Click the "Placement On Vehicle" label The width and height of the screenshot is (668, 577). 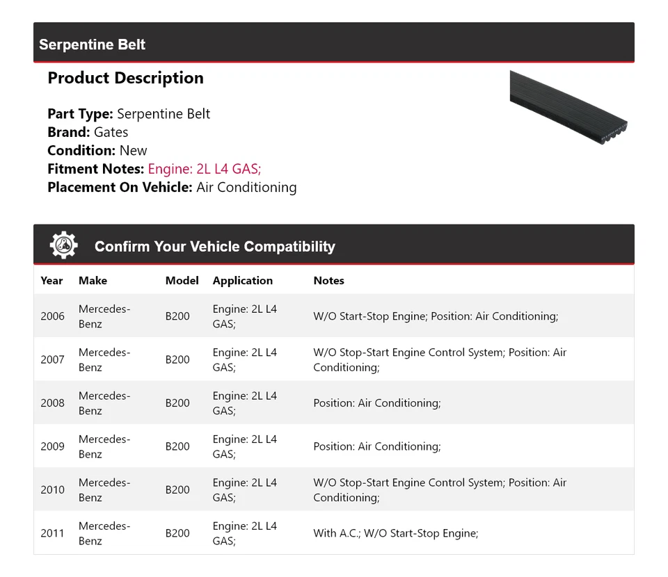(120, 187)
